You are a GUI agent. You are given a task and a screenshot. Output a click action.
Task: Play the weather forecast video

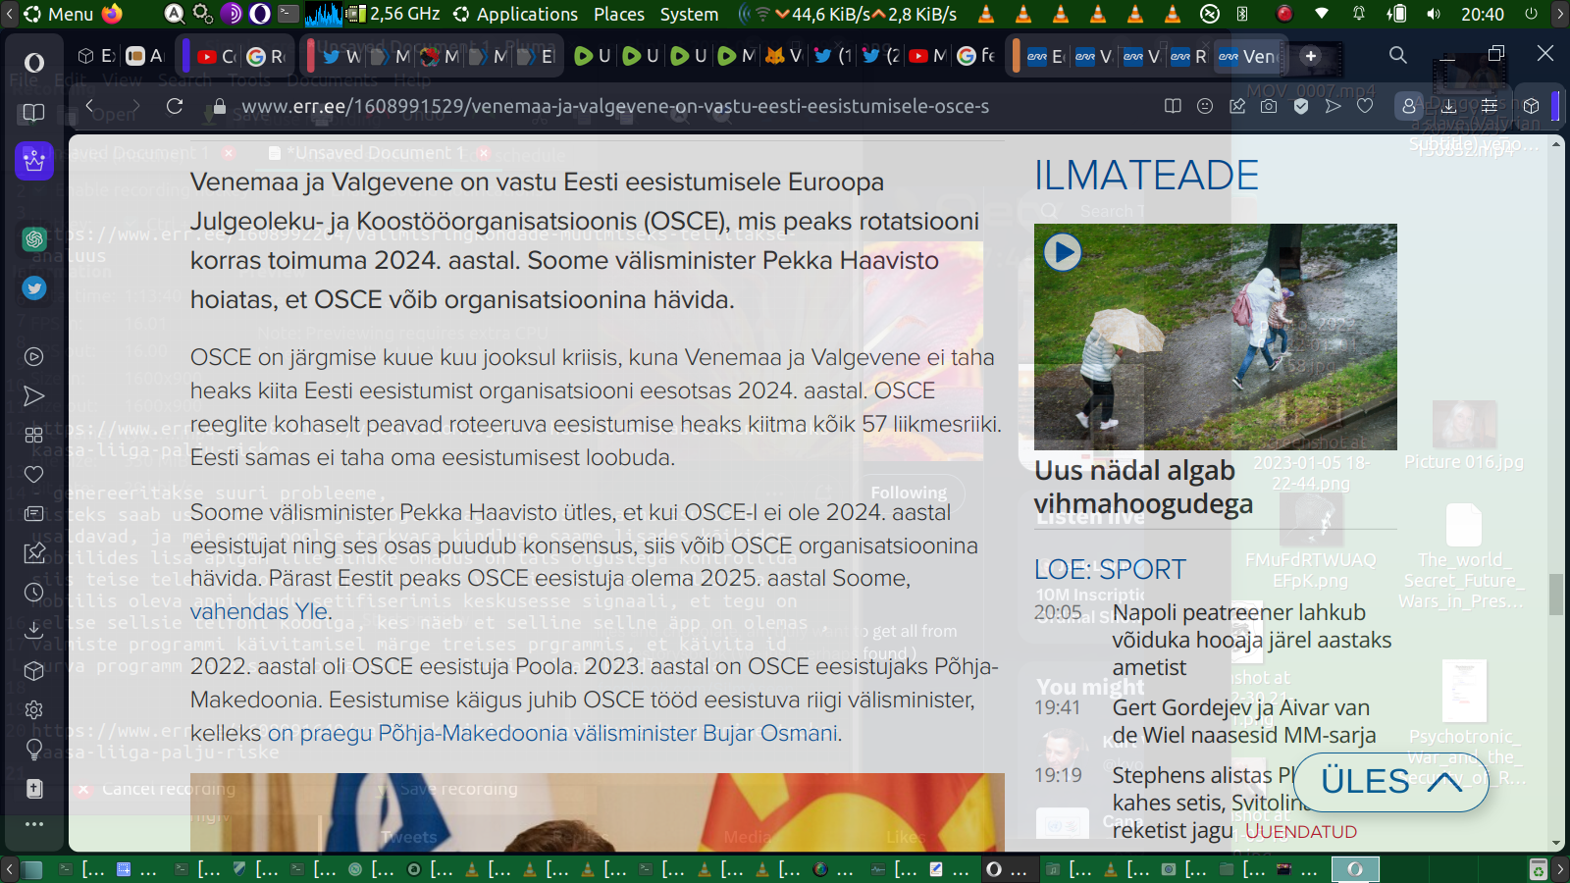[x=1063, y=252]
